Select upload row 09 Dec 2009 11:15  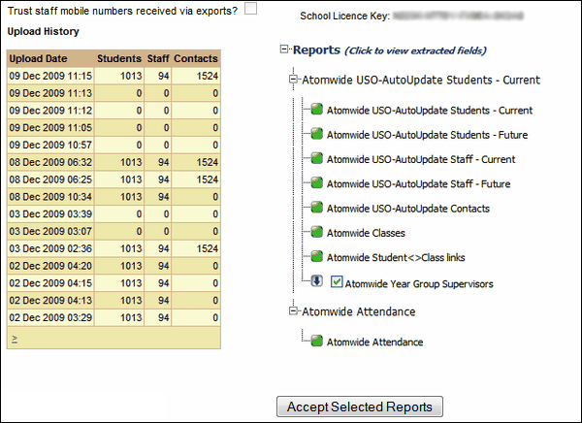(x=113, y=76)
